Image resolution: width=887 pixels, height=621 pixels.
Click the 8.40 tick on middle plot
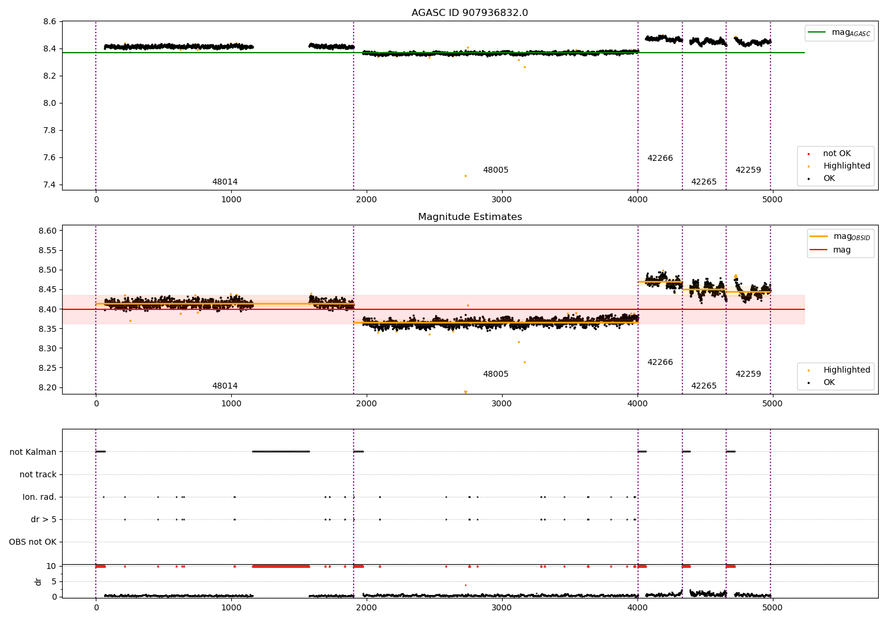pos(47,309)
